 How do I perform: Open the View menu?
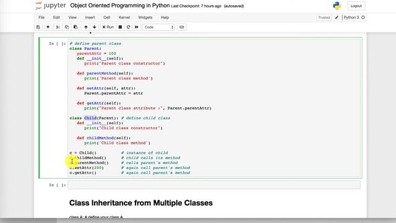point(72,17)
